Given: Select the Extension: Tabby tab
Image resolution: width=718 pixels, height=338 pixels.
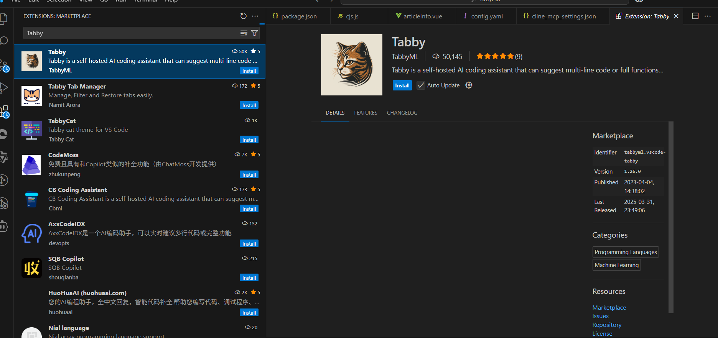Looking at the screenshot, I should click(x=646, y=16).
